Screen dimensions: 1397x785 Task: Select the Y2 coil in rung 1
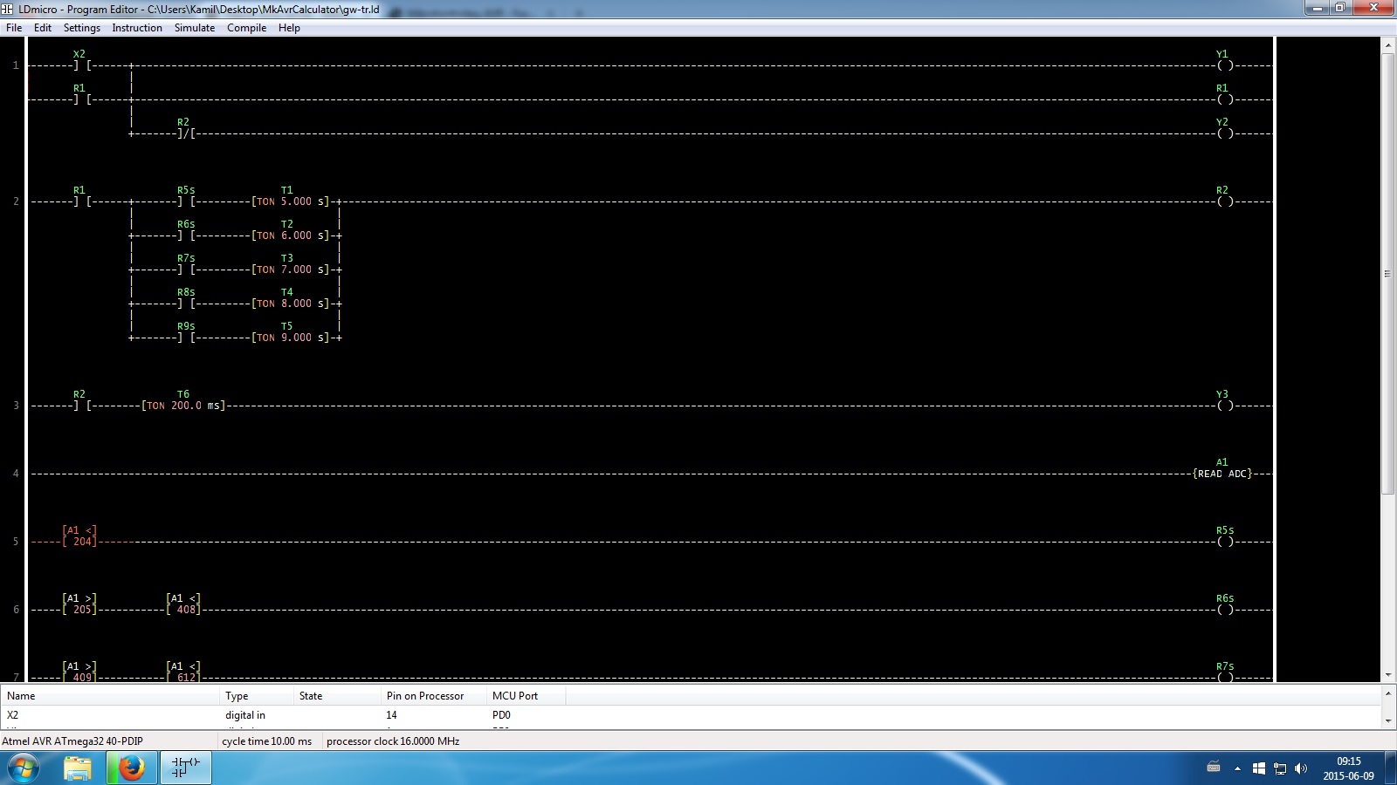pos(1224,128)
